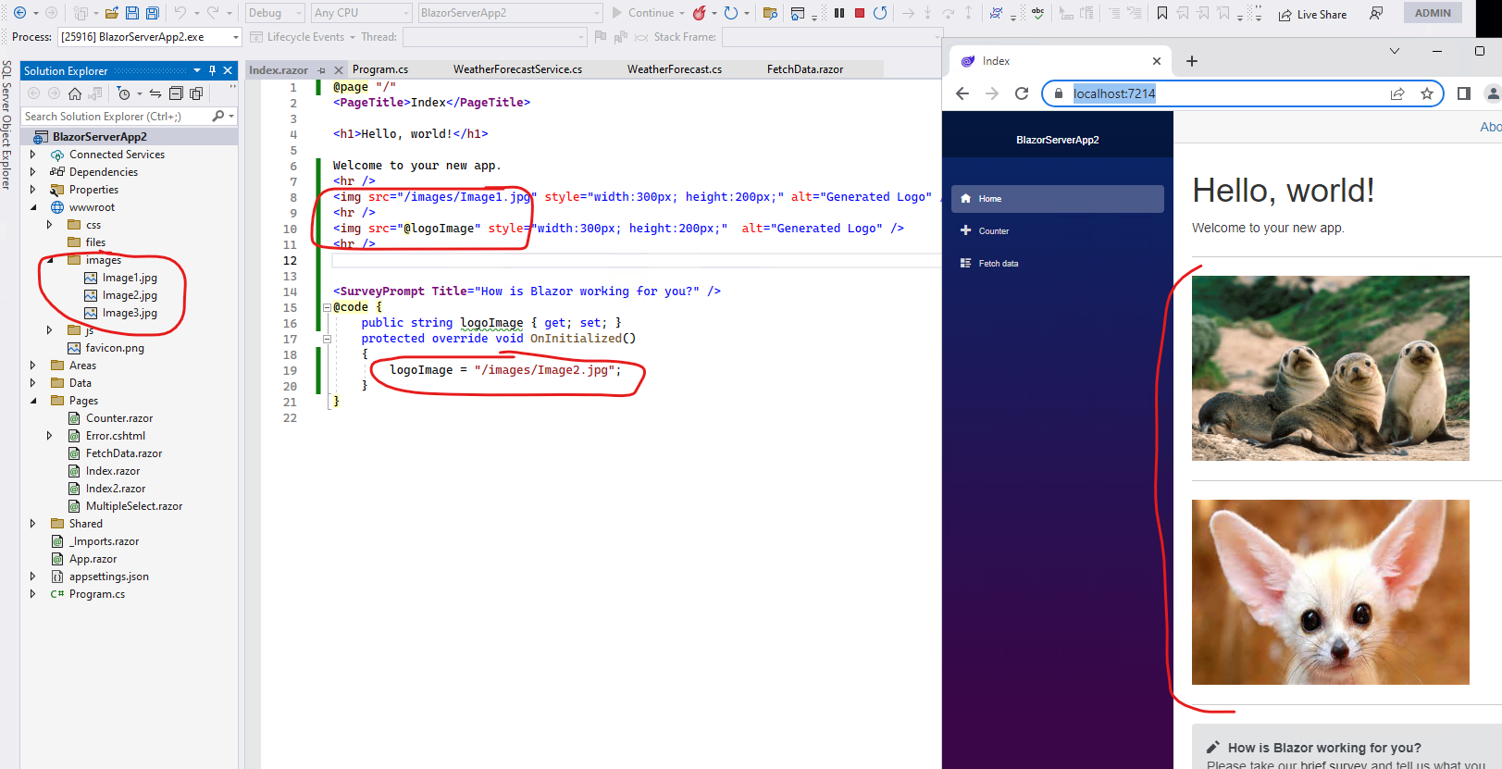Click Collapse All icon in Solution Explorer
1502x769 pixels.
tap(176, 93)
